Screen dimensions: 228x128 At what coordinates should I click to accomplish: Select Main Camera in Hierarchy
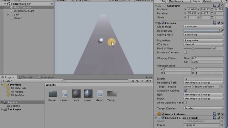point(22,7)
